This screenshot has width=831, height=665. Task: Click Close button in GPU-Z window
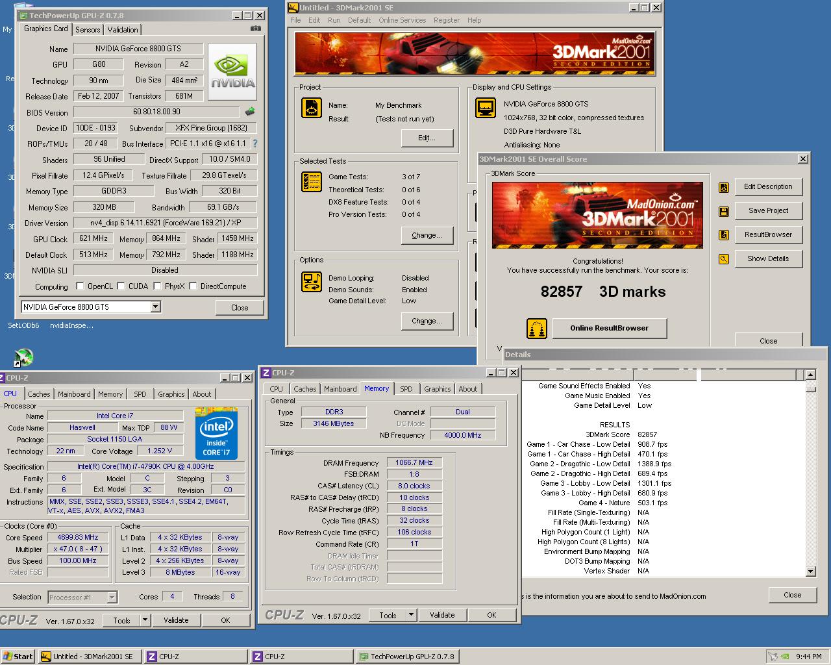[240, 307]
